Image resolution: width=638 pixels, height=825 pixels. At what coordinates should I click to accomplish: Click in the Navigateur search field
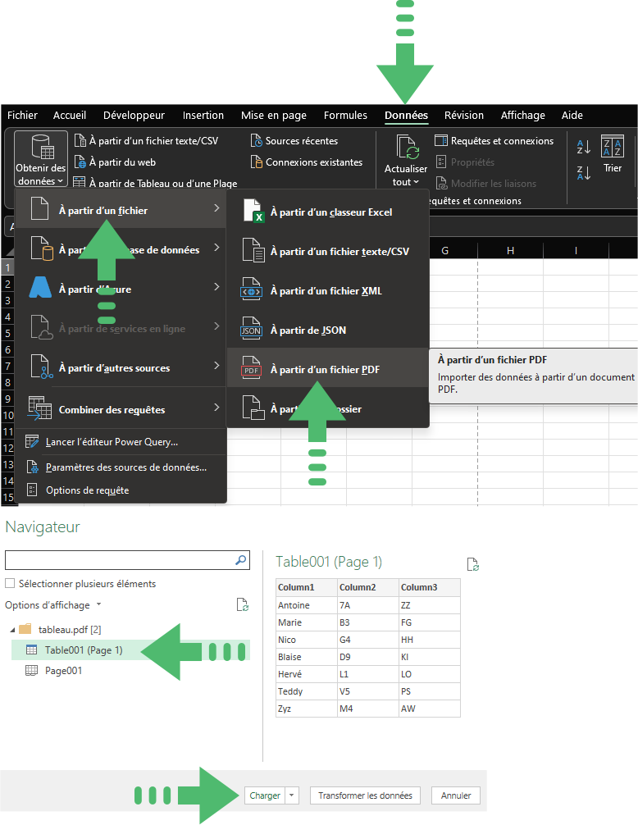(127, 560)
